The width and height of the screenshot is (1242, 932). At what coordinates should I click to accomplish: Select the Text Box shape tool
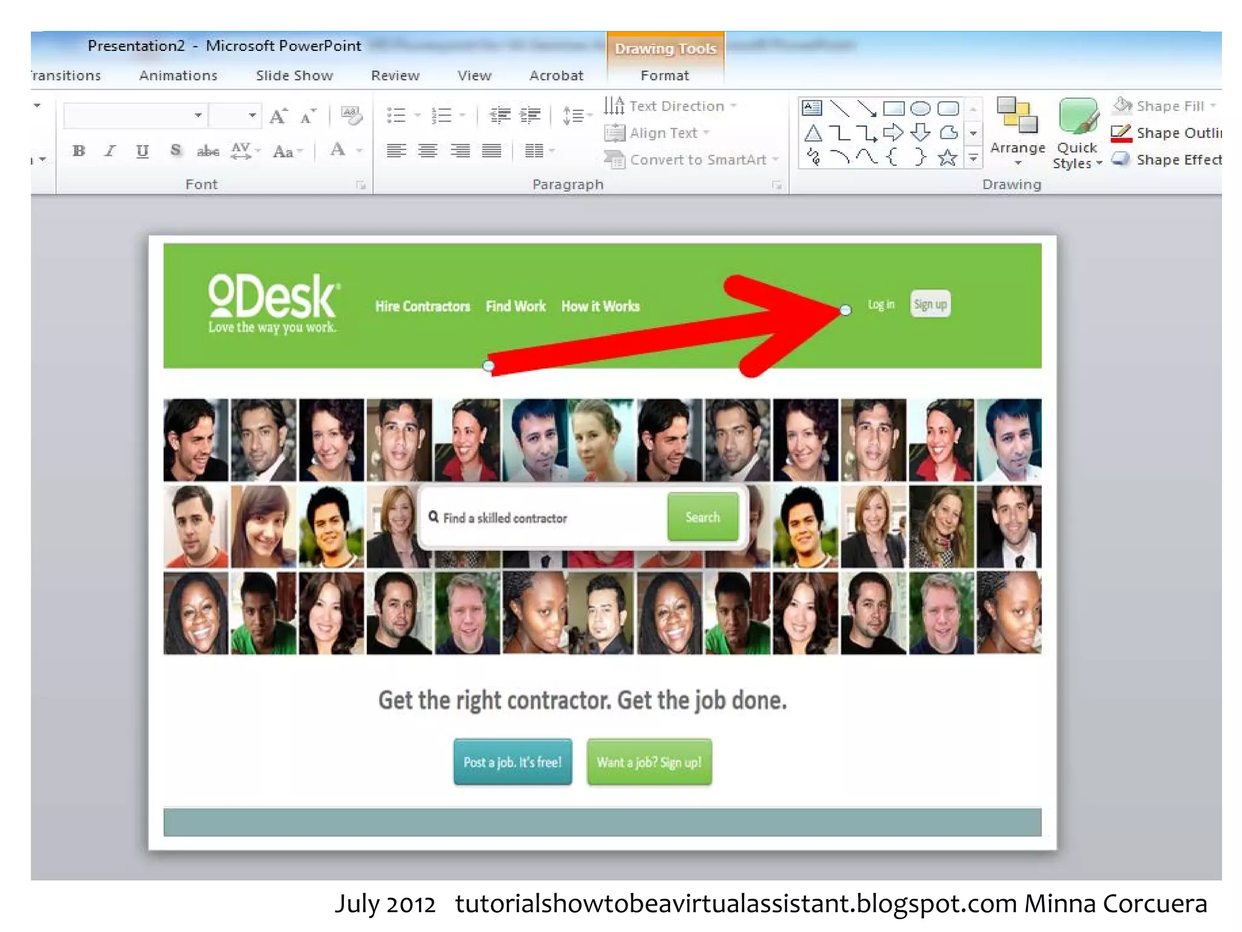(811, 108)
